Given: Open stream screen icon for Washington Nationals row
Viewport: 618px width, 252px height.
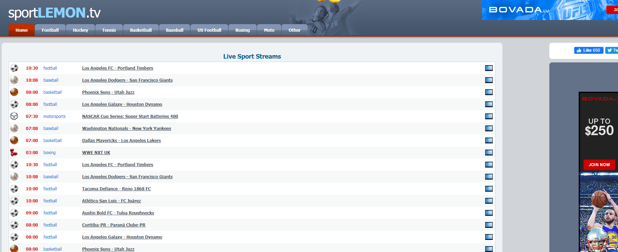Looking at the screenshot, I should pyautogui.click(x=489, y=128).
